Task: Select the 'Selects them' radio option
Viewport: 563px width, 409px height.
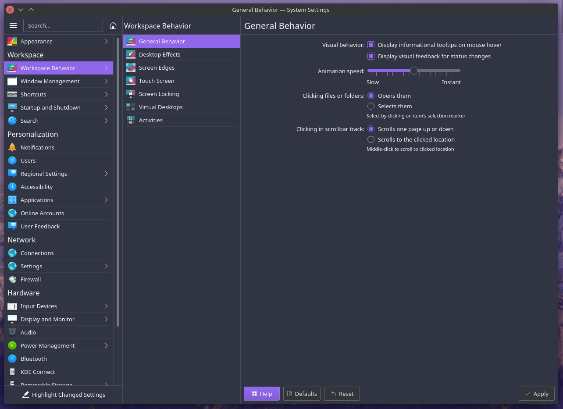Action: (371, 106)
